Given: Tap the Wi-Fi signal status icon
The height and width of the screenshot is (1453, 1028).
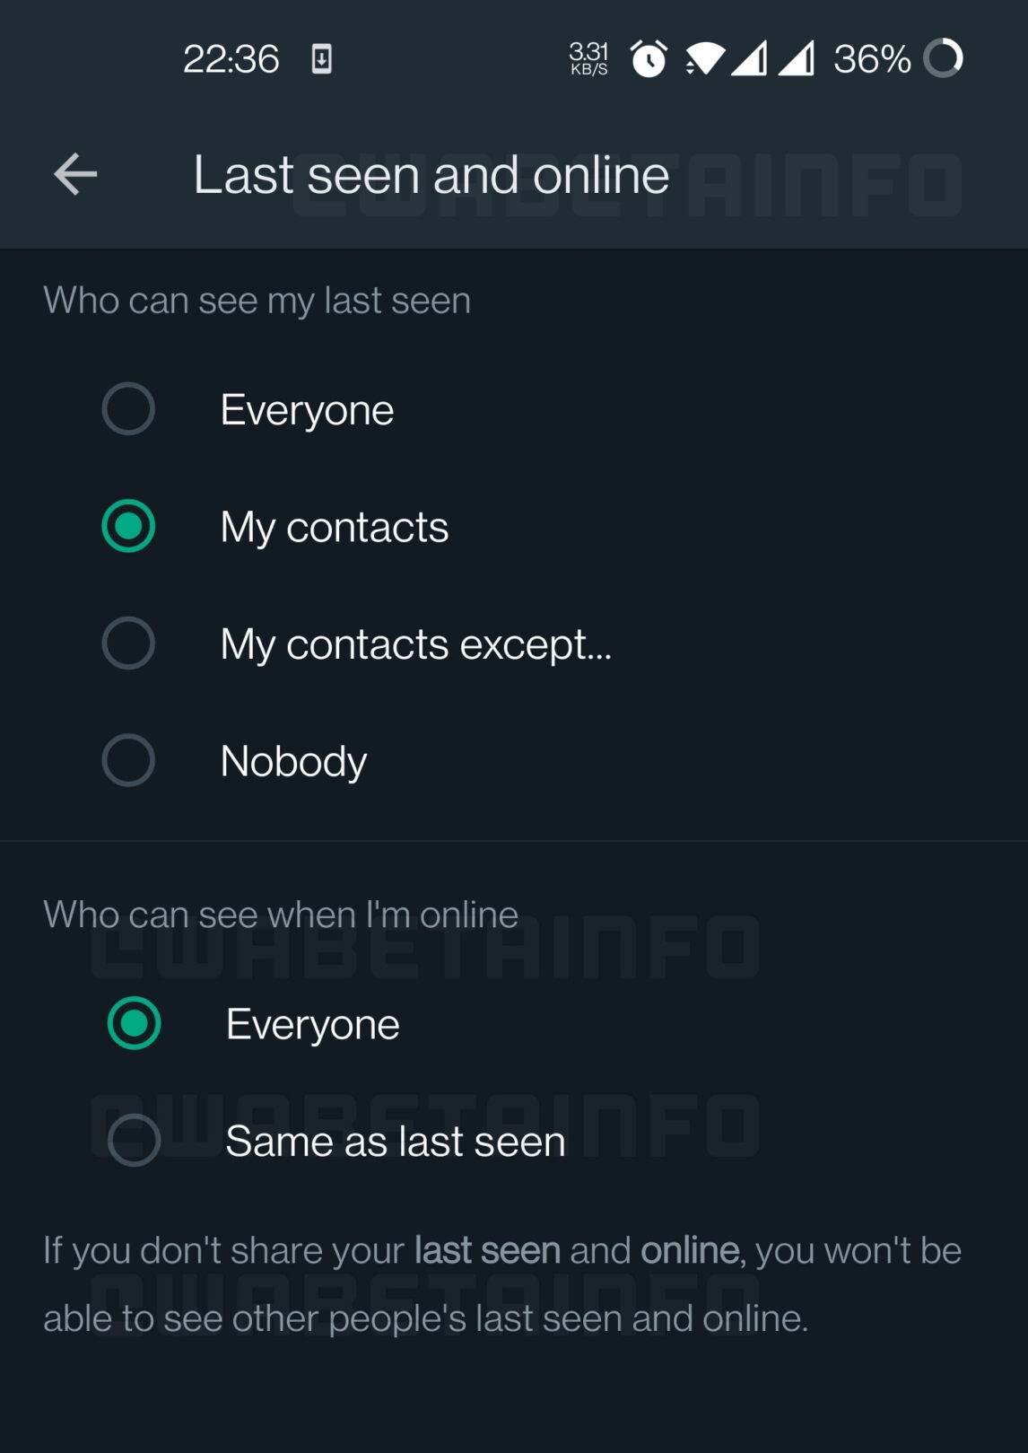Looking at the screenshot, I should click(x=704, y=59).
